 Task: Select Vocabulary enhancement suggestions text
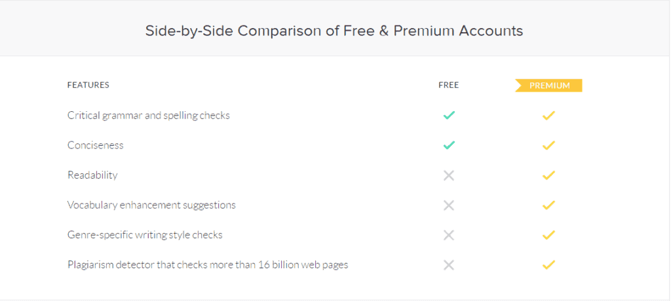pyautogui.click(x=151, y=205)
